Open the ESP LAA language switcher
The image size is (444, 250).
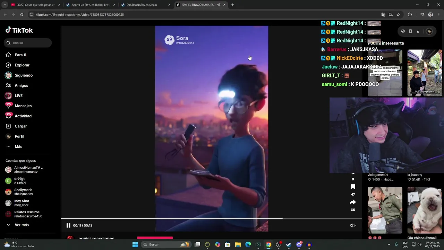(x=405, y=244)
